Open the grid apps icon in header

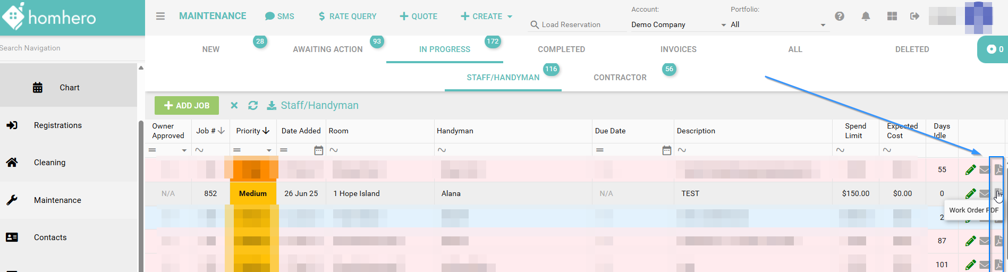pyautogui.click(x=892, y=16)
